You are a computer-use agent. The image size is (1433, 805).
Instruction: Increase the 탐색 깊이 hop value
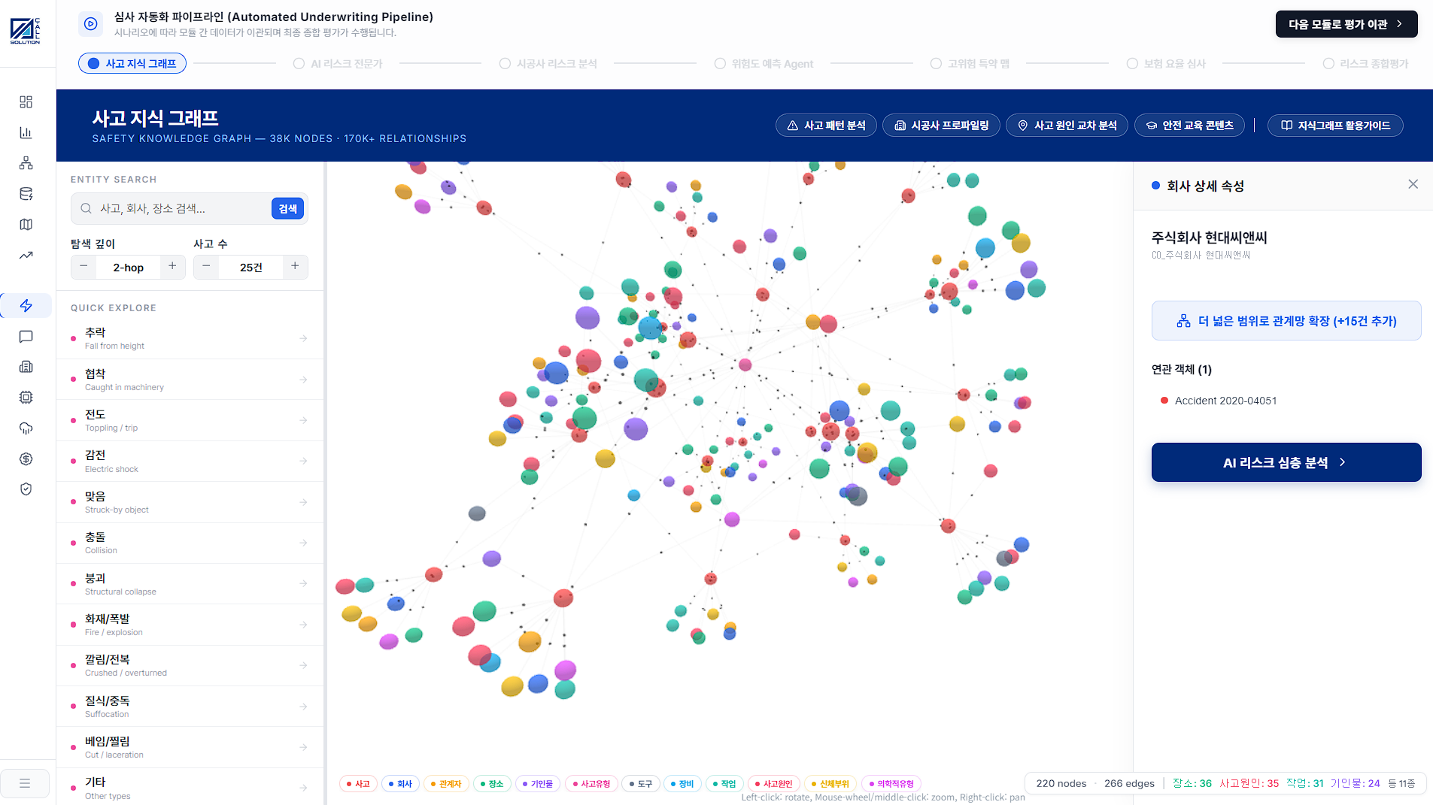[172, 266]
